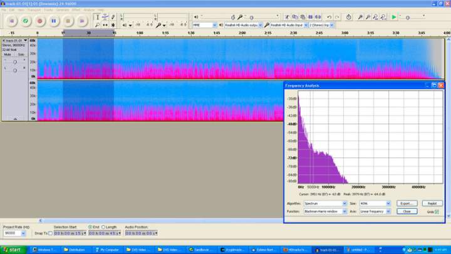Click the microphone icon in mixer toolbar
451x254 pixels.
tap(240, 18)
